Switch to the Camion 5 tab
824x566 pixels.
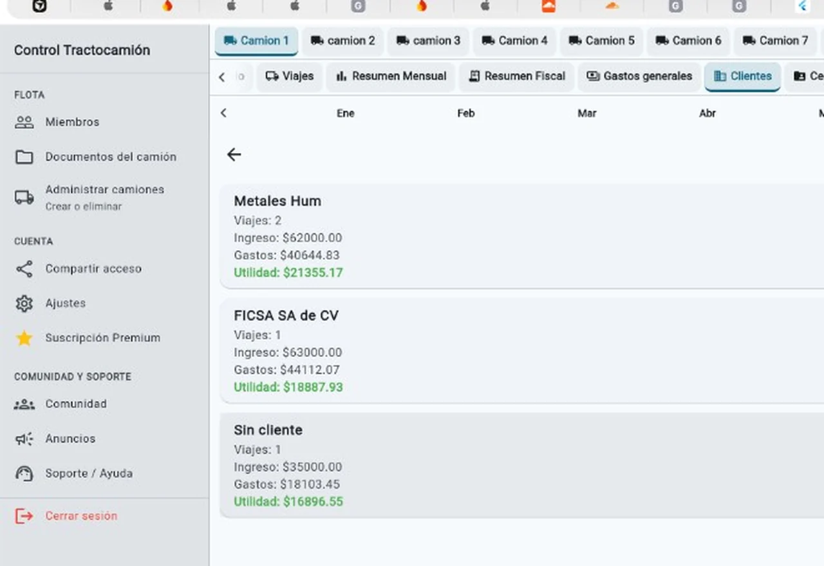click(x=601, y=41)
